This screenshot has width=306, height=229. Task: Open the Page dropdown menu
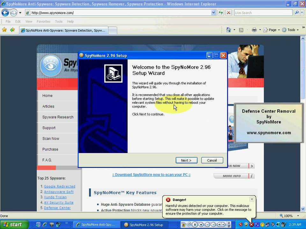tap(272, 30)
